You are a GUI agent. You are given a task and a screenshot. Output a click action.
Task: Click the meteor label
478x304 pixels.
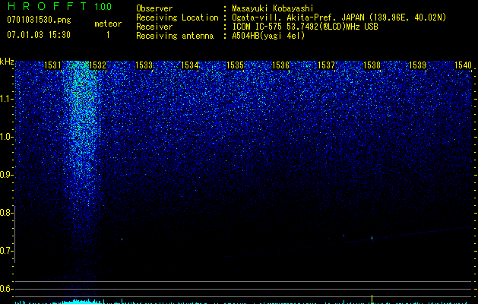click(108, 24)
